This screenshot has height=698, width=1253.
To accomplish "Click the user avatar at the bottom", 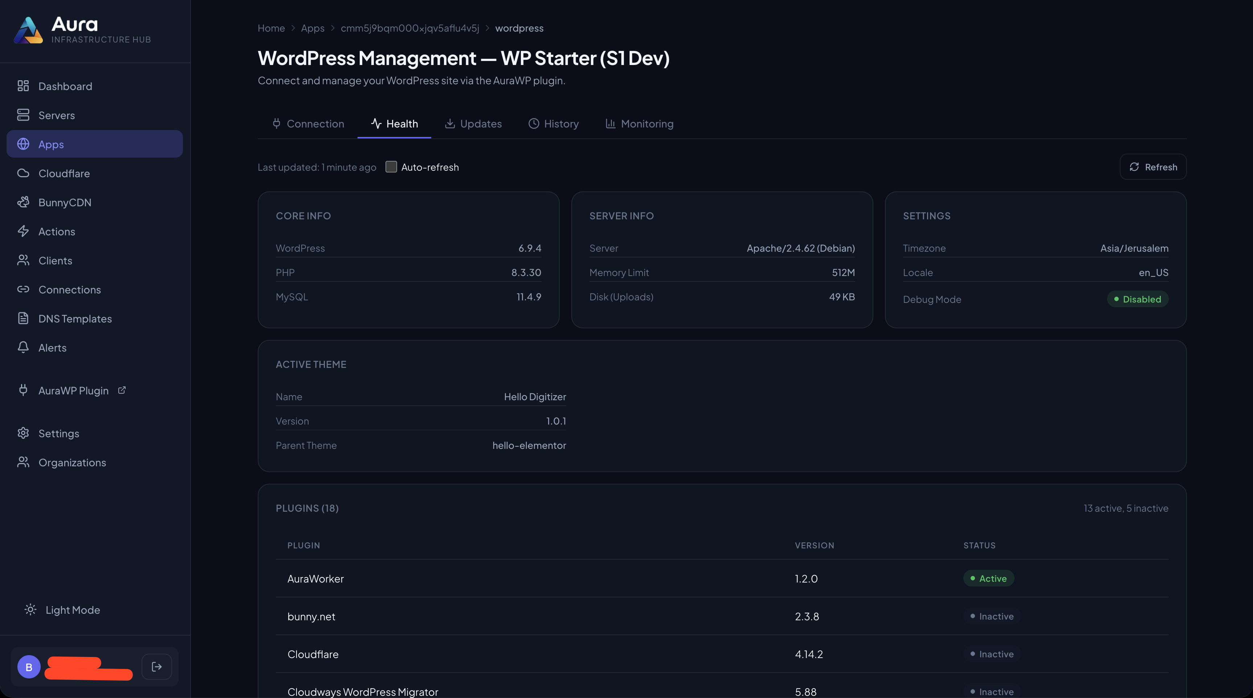I will click(x=29, y=666).
